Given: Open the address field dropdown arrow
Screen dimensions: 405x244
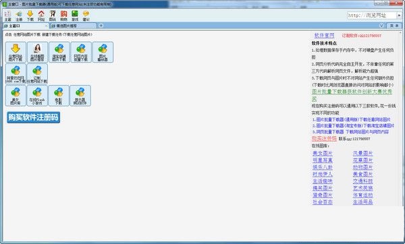Looking at the screenshot, I should coord(400,16).
